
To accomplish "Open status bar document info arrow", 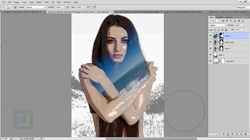I will coord(42,138).
